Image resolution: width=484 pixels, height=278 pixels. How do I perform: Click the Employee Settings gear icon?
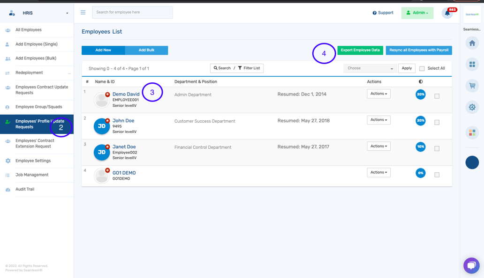(8, 161)
